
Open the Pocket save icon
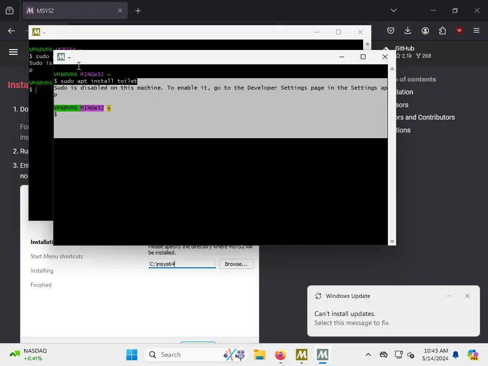(x=391, y=30)
